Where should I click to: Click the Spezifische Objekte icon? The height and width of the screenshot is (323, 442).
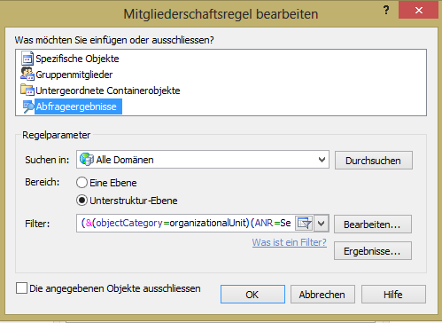(x=27, y=59)
